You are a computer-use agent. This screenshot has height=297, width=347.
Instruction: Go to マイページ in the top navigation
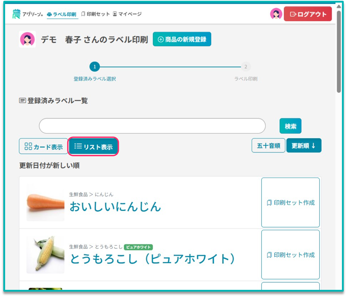coord(127,14)
